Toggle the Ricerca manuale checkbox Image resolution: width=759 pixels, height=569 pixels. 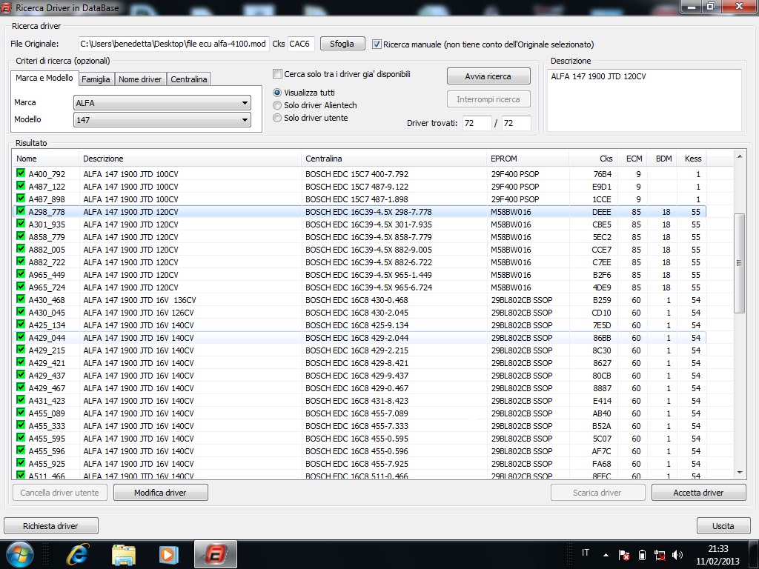(377, 44)
